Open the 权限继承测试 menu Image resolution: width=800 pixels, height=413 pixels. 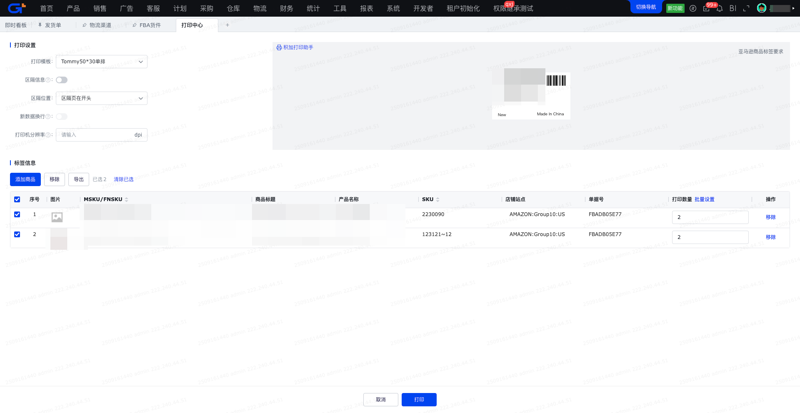pyautogui.click(x=513, y=8)
